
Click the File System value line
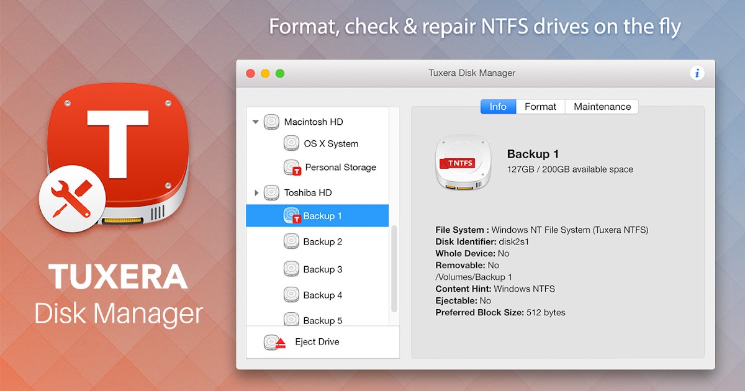click(x=542, y=230)
